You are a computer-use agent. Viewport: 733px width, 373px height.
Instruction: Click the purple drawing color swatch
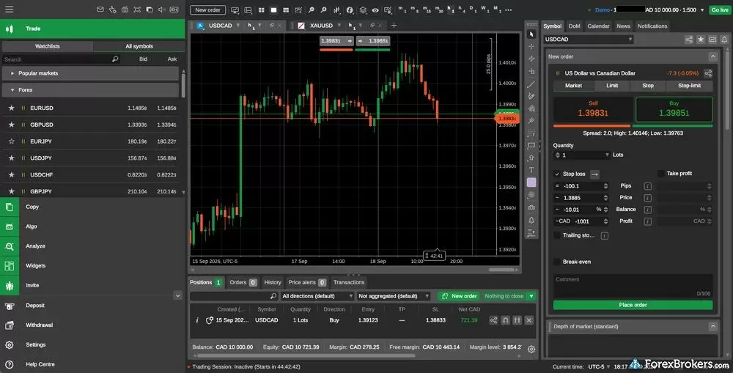(531, 182)
